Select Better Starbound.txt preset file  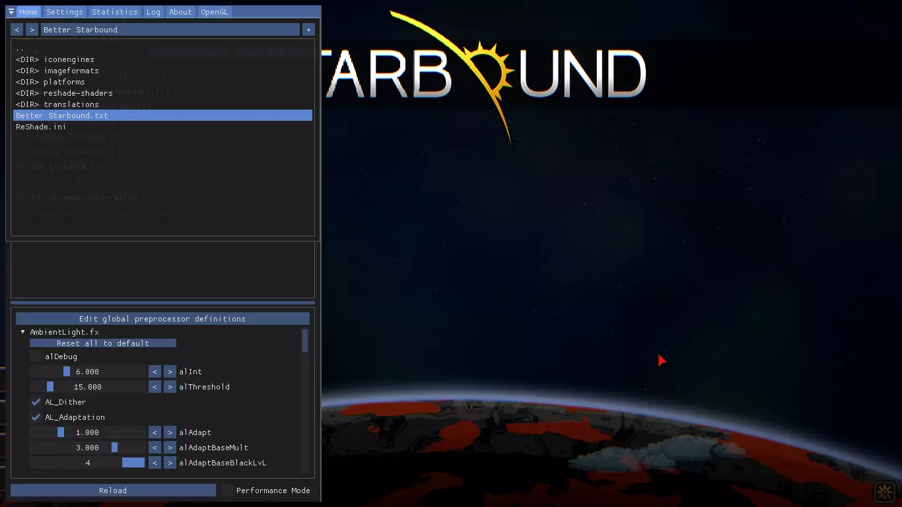click(x=162, y=116)
